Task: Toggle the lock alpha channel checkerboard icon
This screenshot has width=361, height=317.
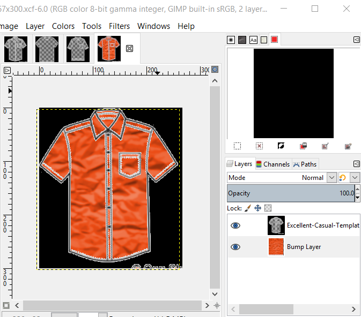Action: click(268, 208)
